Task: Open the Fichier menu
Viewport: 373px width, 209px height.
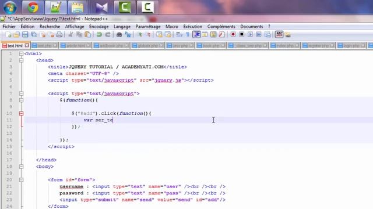Action: point(9,27)
